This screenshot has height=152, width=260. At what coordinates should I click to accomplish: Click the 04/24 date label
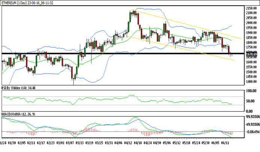pyautogui.click(x=147, y=143)
